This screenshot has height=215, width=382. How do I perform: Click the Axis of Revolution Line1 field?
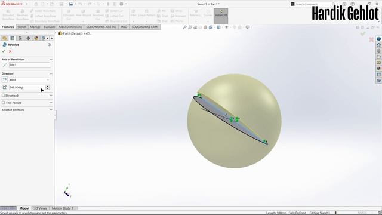tap(29, 65)
